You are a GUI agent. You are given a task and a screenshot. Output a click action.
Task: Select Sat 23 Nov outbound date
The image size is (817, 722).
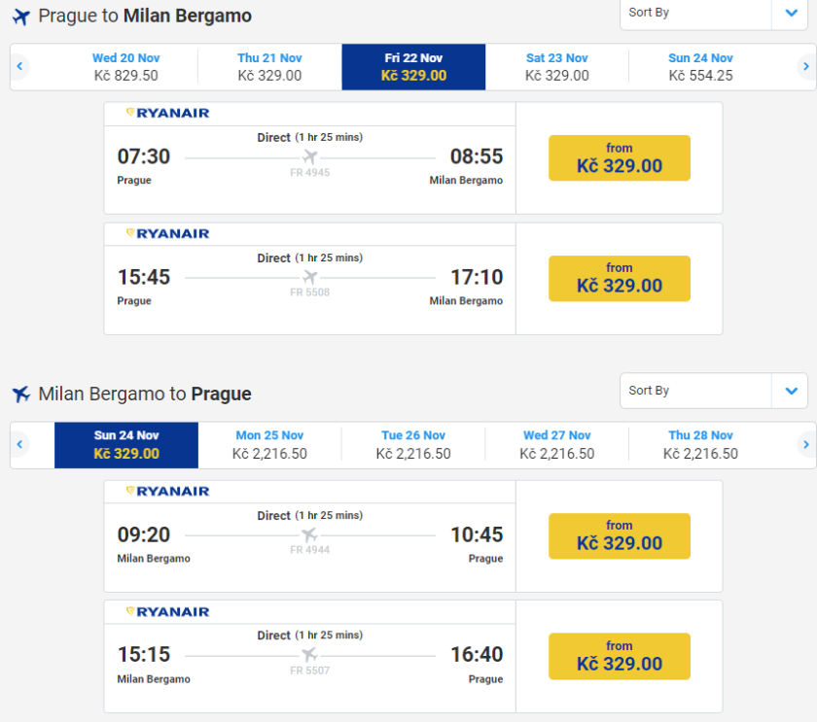click(556, 67)
